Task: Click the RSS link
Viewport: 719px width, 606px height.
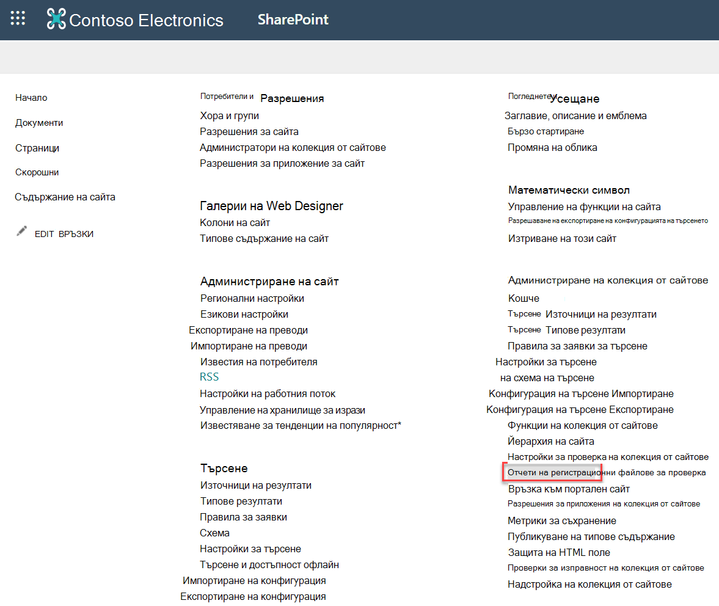Action: tap(209, 377)
